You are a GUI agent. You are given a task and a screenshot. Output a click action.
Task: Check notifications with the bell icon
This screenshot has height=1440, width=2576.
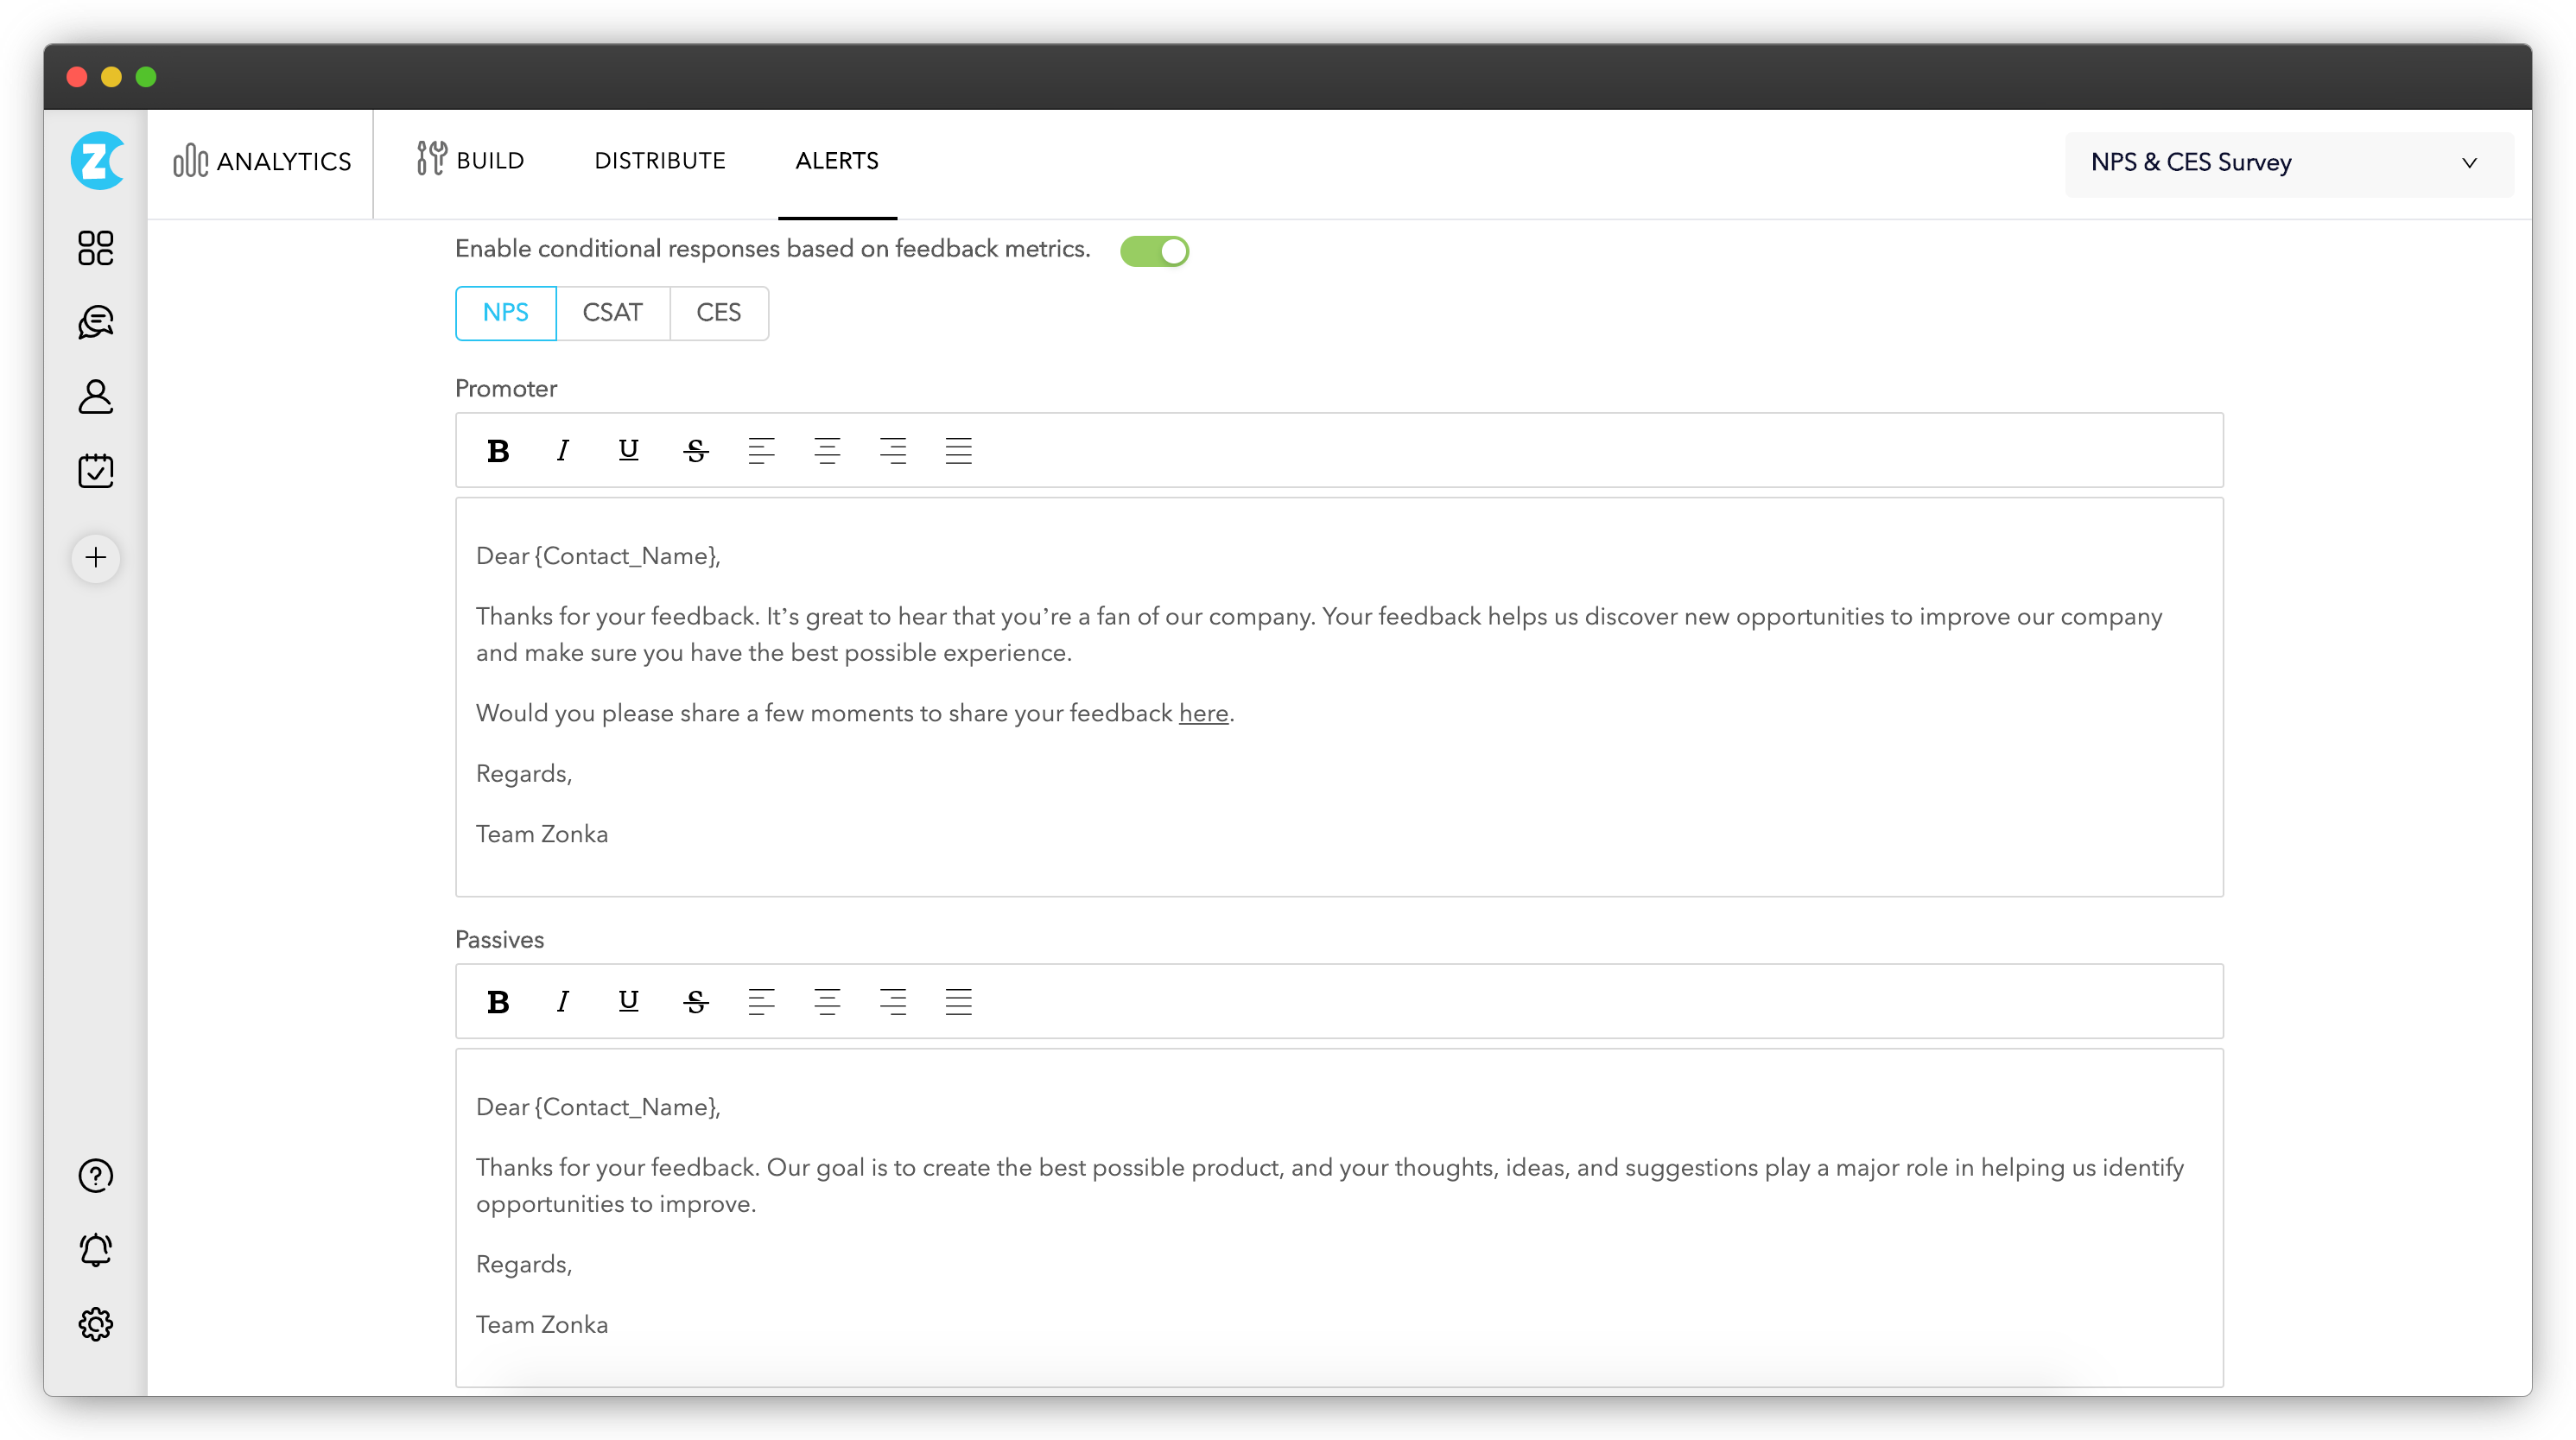(x=95, y=1249)
